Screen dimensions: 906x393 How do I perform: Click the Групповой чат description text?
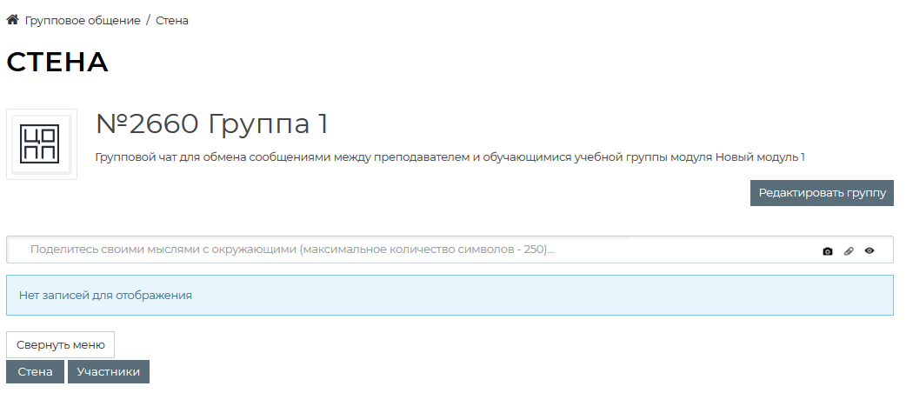click(348, 157)
